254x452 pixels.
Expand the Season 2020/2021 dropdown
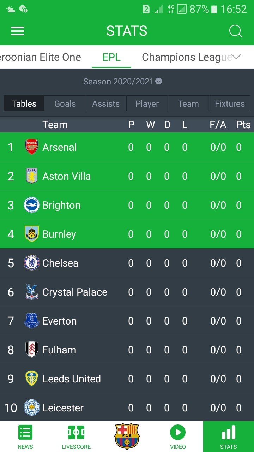(159, 82)
